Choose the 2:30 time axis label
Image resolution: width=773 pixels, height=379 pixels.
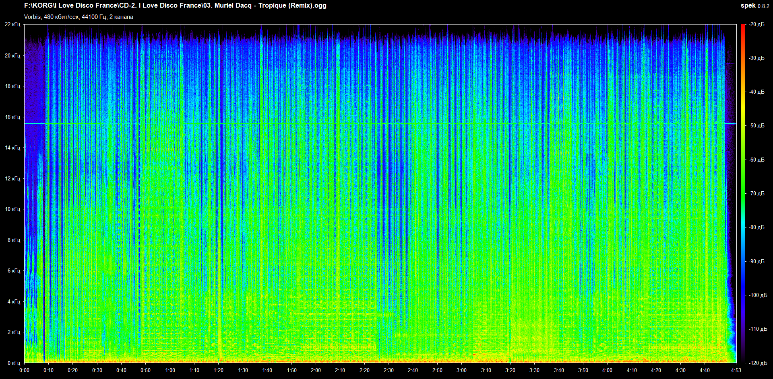(389, 370)
